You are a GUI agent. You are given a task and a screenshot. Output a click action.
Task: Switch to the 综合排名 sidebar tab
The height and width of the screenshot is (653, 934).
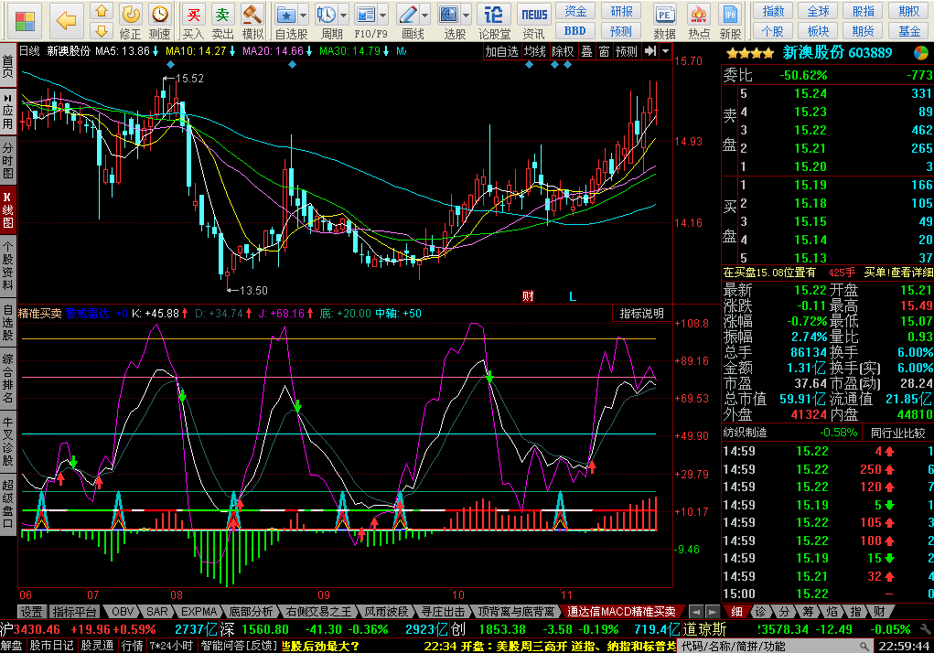(x=7, y=378)
